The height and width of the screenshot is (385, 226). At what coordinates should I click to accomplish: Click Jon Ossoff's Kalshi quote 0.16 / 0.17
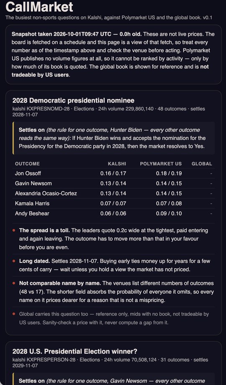coord(113,173)
